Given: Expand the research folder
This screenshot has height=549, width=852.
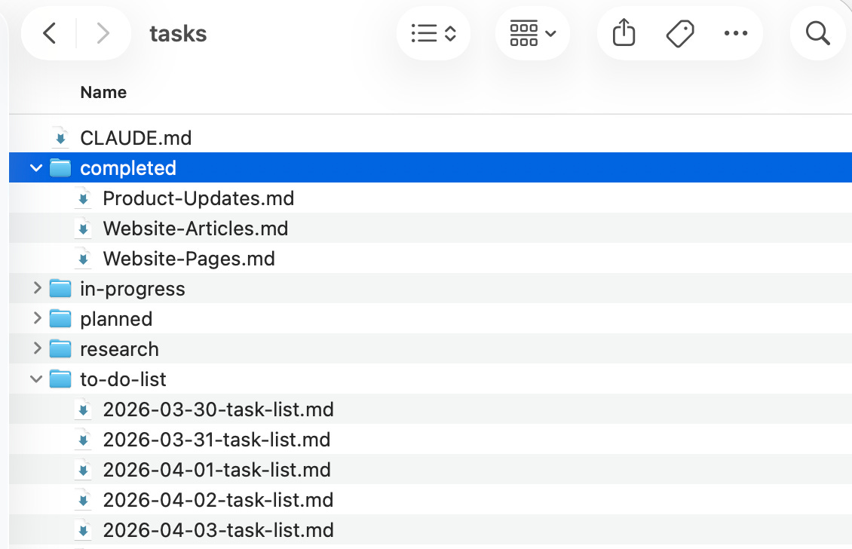Looking at the screenshot, I should (37, 348).
